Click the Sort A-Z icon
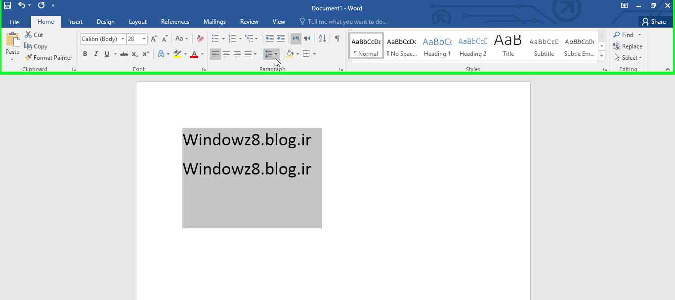675x300 pixels. click(322, 39)
